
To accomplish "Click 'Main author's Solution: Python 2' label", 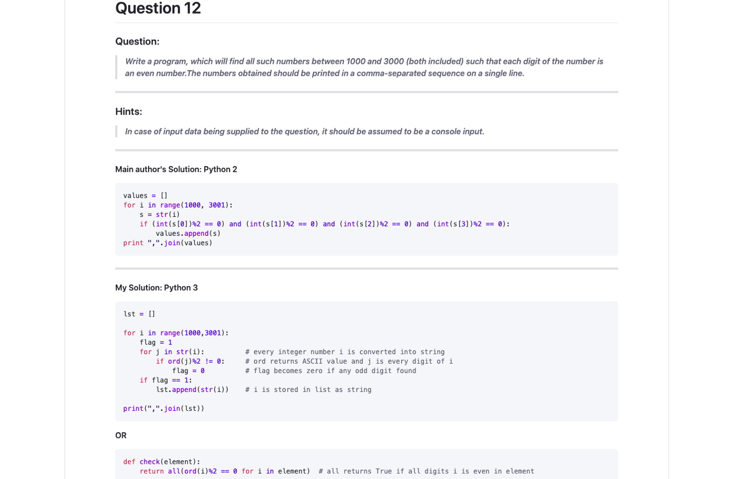I will tap(176, 169).
